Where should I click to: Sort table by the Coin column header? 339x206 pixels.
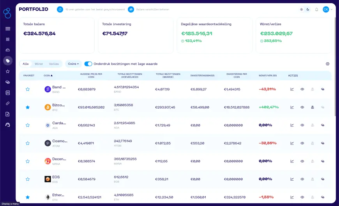(48, 76)
